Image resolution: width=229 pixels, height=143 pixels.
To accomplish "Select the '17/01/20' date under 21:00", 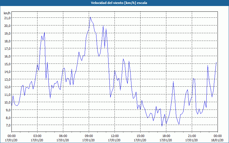I will point(192,140).
